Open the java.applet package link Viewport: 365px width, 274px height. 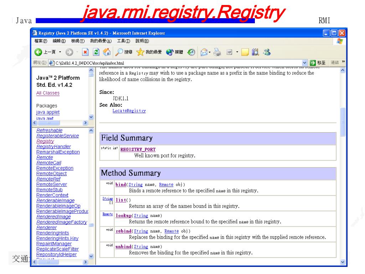pos(48,112)
